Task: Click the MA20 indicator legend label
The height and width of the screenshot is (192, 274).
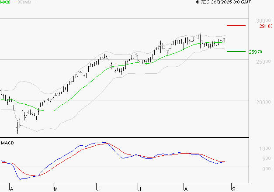Action: [5, 2]
